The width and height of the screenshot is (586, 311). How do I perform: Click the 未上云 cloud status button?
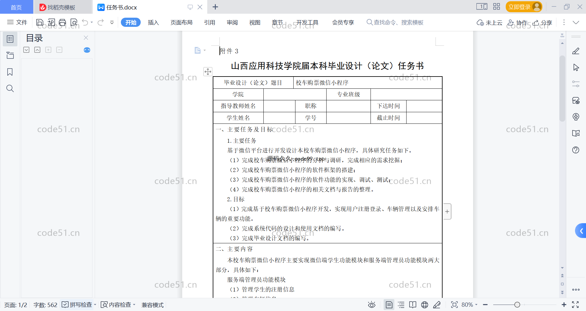(489, 23)
